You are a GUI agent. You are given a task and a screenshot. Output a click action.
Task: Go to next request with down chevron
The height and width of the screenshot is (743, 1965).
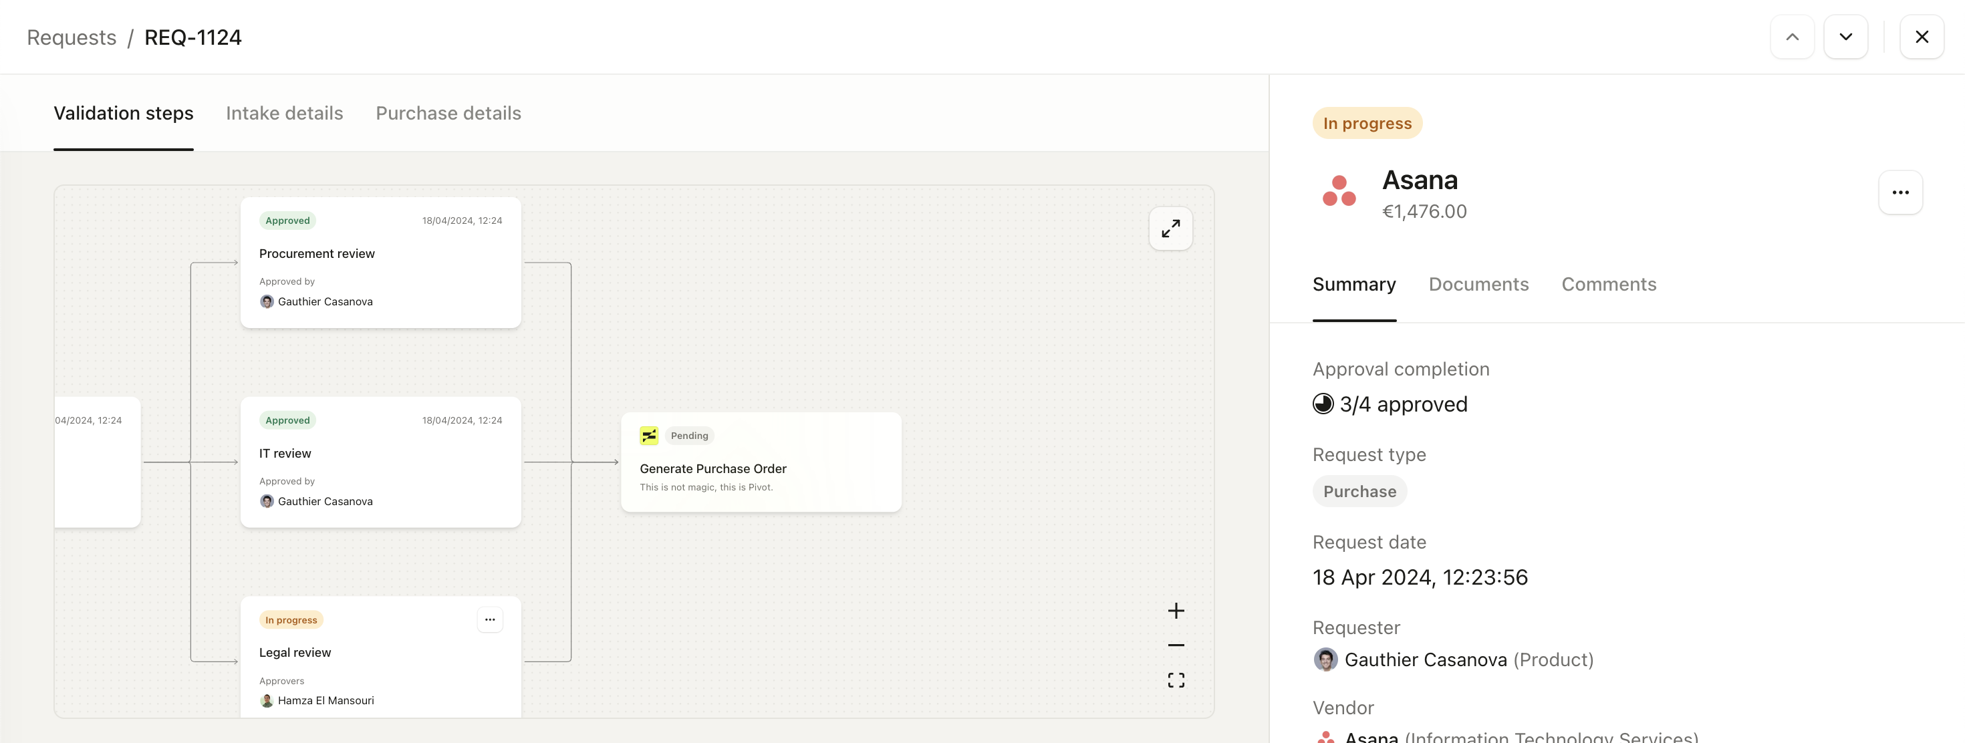[1845, 37]
